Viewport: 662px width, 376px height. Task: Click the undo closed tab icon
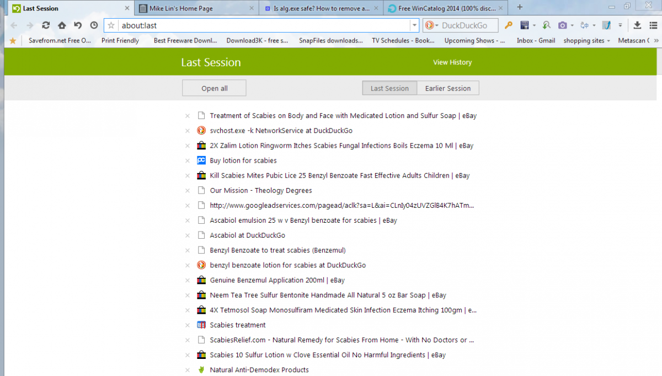(78, 25)
